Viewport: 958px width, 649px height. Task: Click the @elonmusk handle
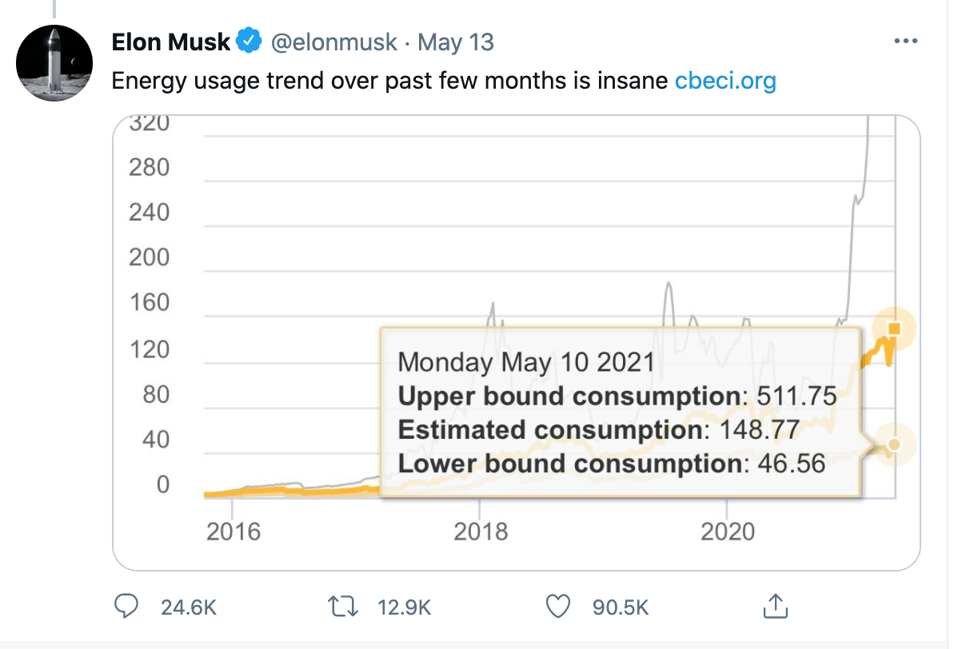pos(334,42)
